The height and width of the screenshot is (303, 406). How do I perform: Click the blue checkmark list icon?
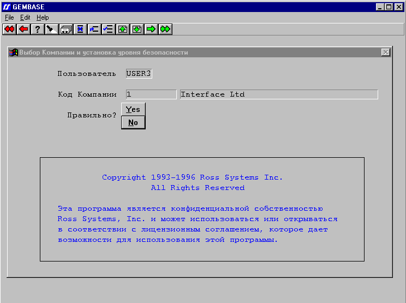click(108, 29)
